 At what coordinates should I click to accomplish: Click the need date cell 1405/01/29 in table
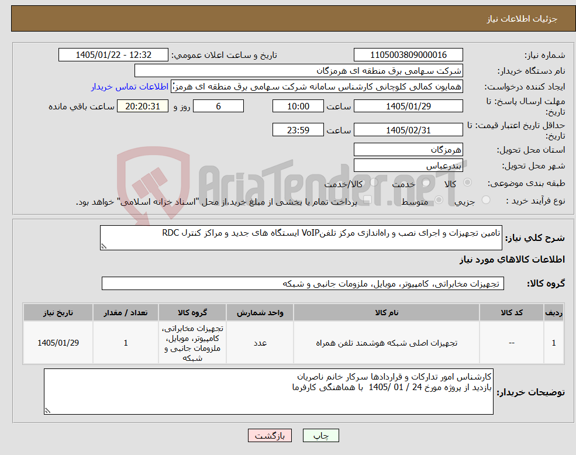(x=58, y=343)
